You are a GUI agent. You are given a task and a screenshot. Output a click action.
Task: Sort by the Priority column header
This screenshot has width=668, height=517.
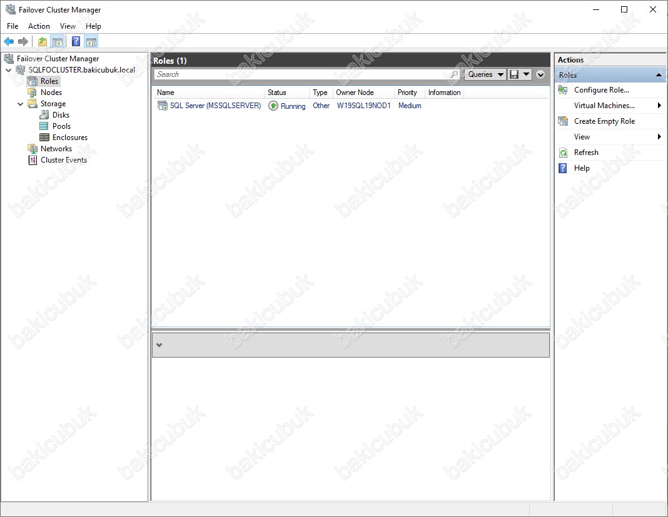(x=410, y=93)
